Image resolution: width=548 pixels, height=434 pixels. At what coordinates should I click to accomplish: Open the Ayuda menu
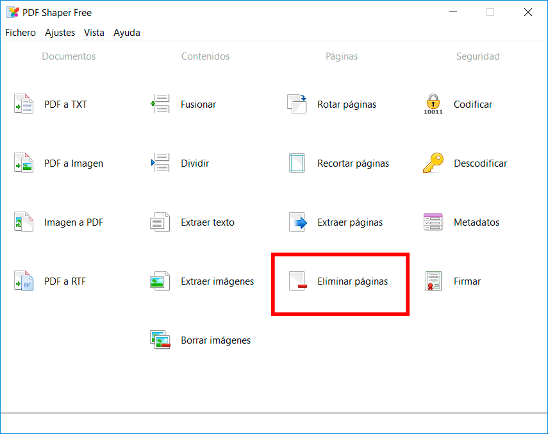point(127,33)
